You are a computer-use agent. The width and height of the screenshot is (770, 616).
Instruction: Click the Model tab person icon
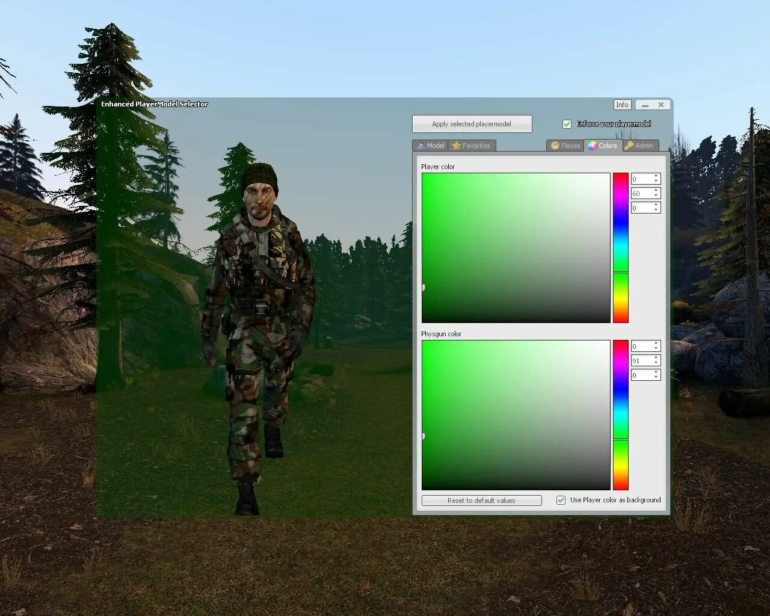pyautogui.click(x=420, y=146)
